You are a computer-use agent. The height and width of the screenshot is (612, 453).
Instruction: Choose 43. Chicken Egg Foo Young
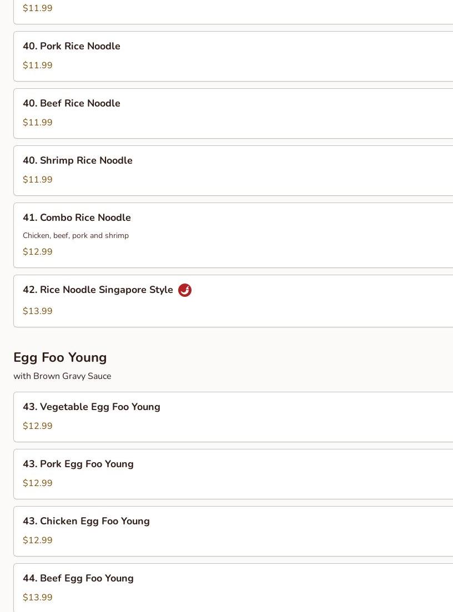click(x=86, y=522)
